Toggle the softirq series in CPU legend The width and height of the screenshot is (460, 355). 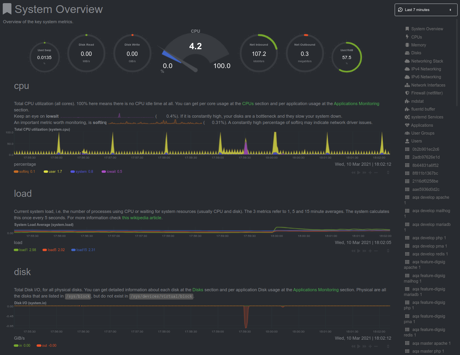(x=24, y=172)
